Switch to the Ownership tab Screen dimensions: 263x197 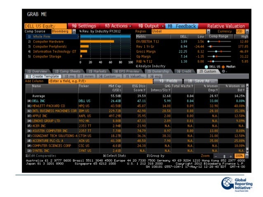point(158,71)
